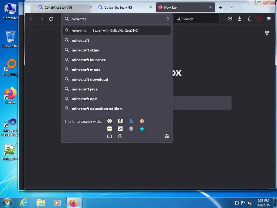Select the 'minecraft education edition' suggestion

[117, 108]
